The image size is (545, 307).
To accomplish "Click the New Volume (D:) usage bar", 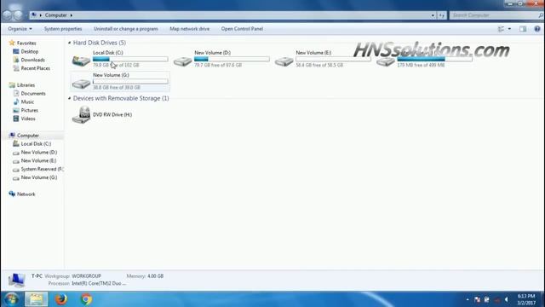I will [232, 59].
